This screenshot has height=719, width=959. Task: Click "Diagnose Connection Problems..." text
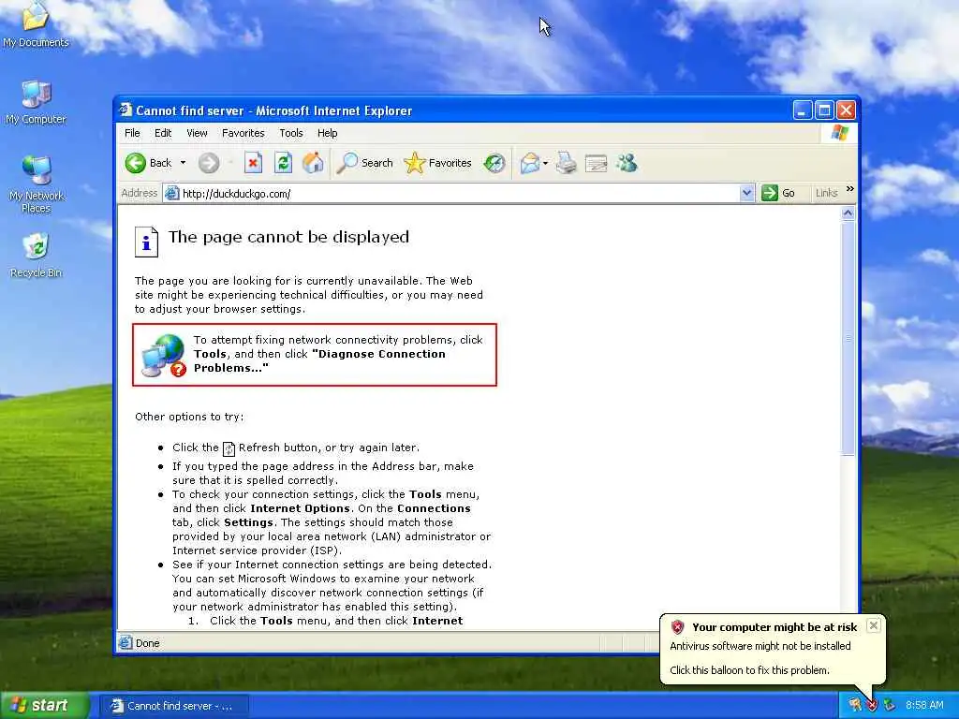[320, 360]
